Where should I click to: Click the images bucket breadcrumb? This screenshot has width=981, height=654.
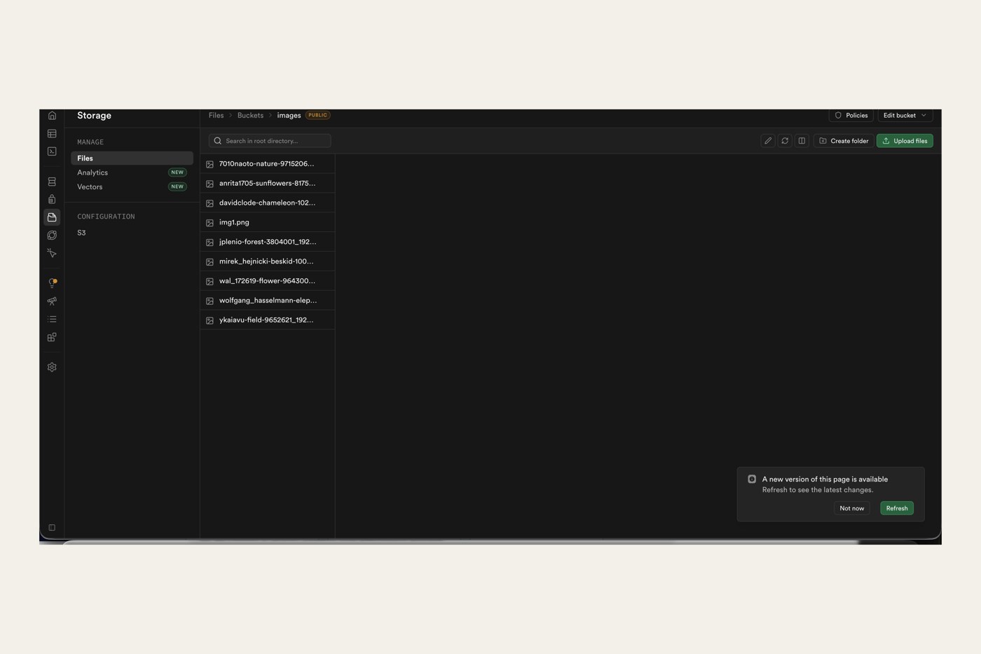(289, 116)
